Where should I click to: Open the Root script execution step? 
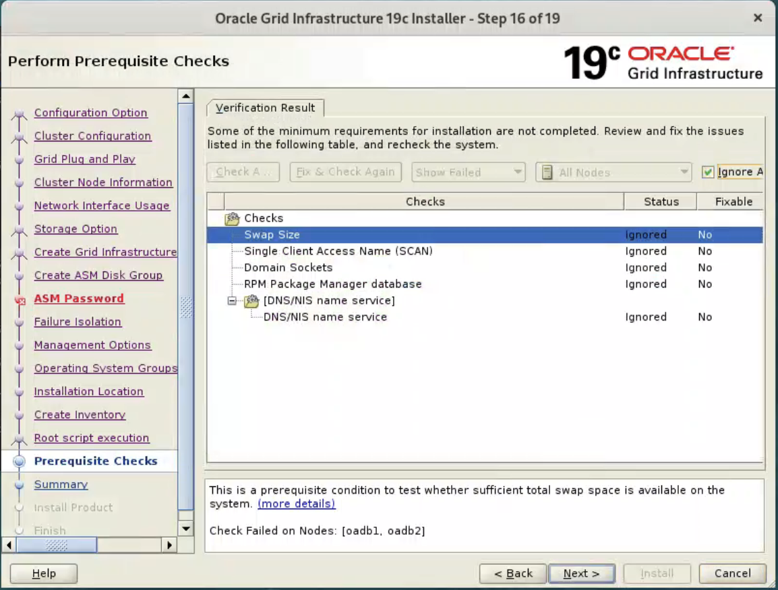(x=92, y=438)
